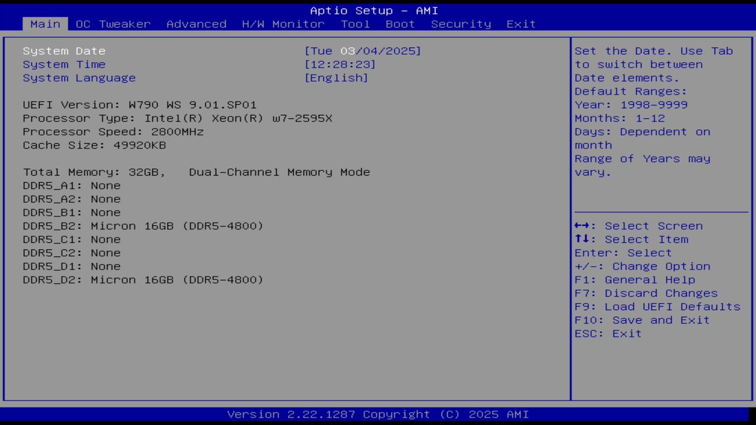Open the Advanced tab
Screen dimensions: 756x425
tap(196, 24)
